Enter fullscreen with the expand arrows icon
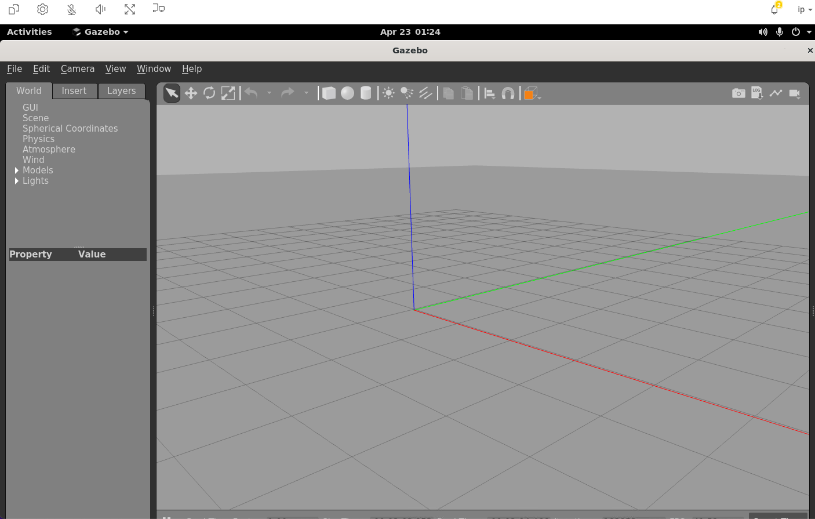 coord(129,9)
